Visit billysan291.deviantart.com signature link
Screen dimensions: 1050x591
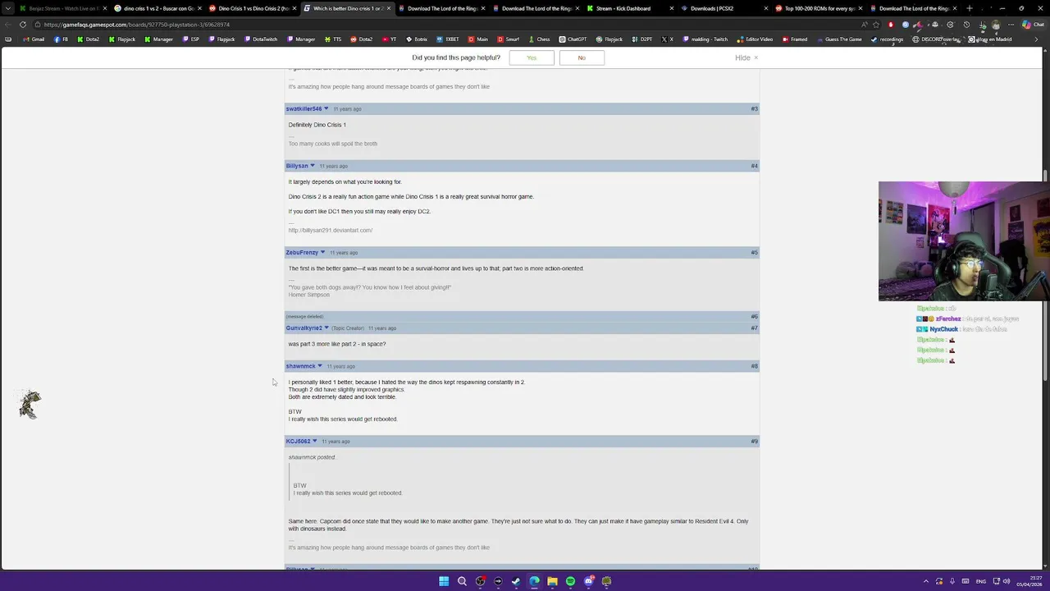pos(331,231)
